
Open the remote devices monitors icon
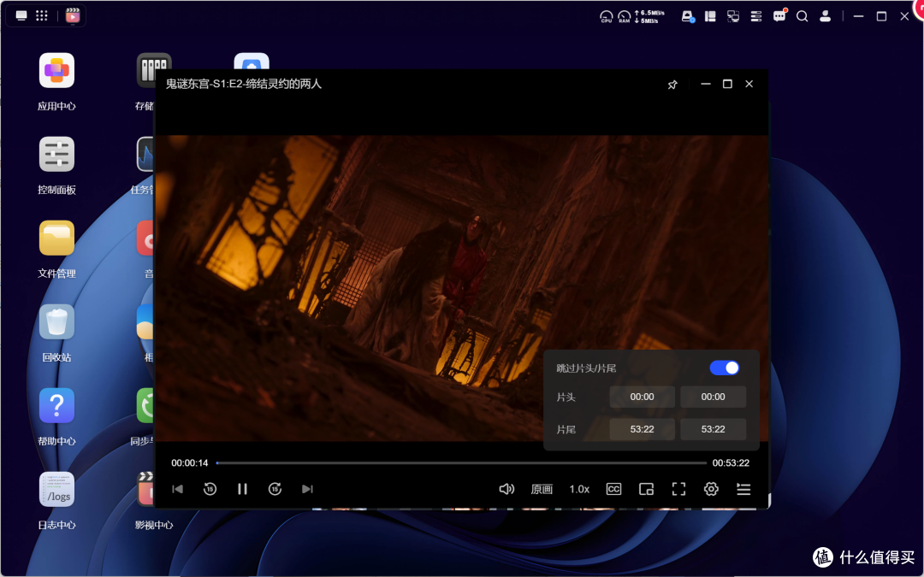click(x=733, y=16)
